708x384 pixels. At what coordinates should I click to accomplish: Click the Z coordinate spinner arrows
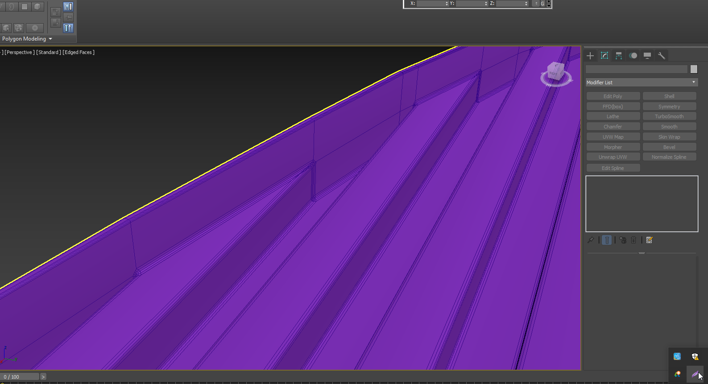[x=526, y=4]
